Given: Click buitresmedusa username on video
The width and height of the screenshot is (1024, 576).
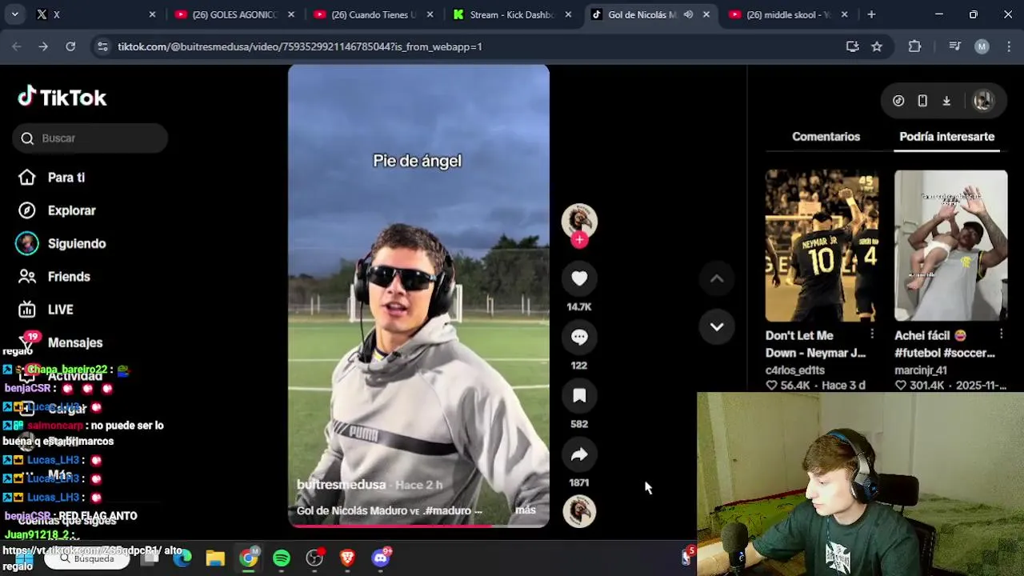Looking at the screenshot, I should pos(342,485).
